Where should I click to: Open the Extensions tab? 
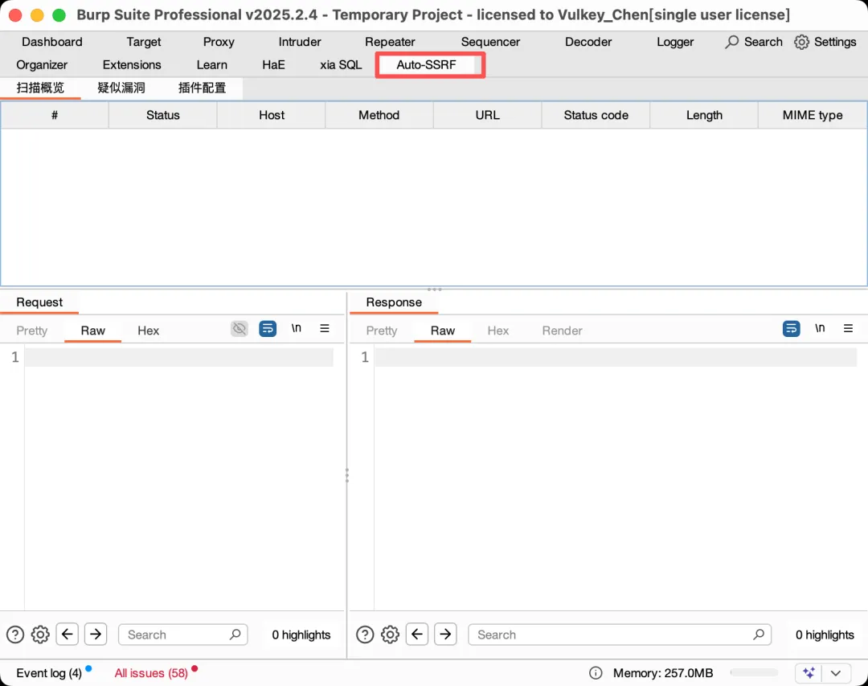pyautogui.click(x=132, y=65)
